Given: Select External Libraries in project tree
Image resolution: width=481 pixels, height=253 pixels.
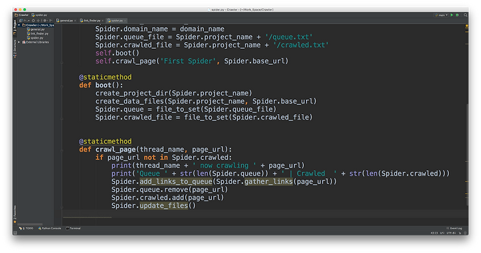Looking at the screenshot, I should click(36, 42).
